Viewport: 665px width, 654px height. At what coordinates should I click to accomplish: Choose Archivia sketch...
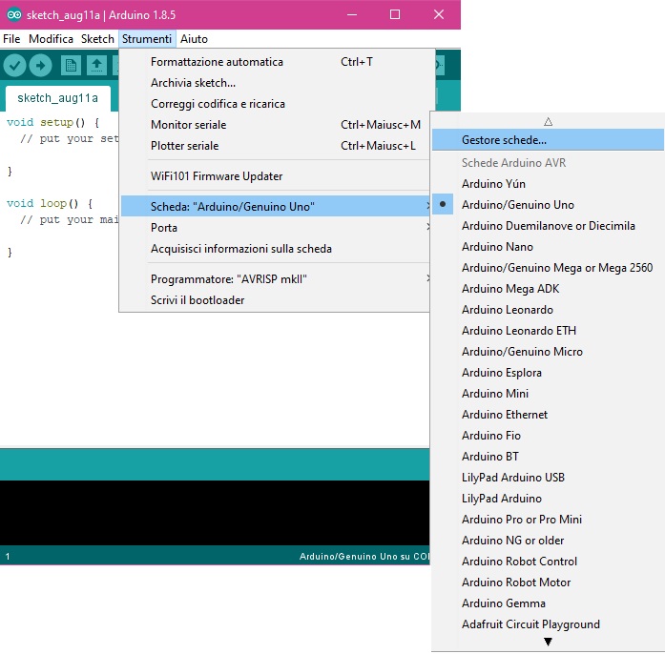pyautogui.click(x=275, y=83)
